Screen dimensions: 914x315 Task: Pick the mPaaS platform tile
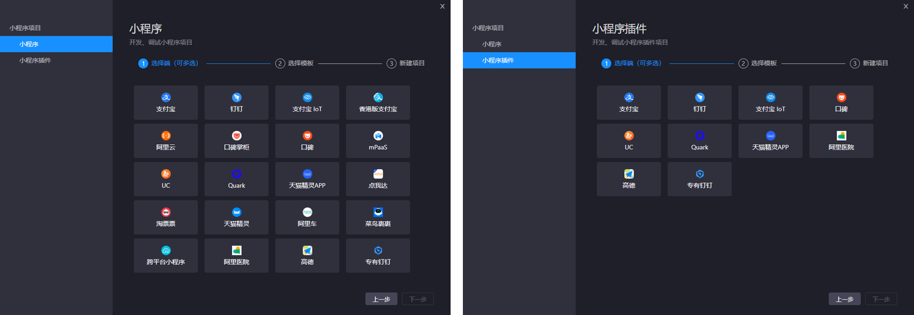(x=378, y=141)
